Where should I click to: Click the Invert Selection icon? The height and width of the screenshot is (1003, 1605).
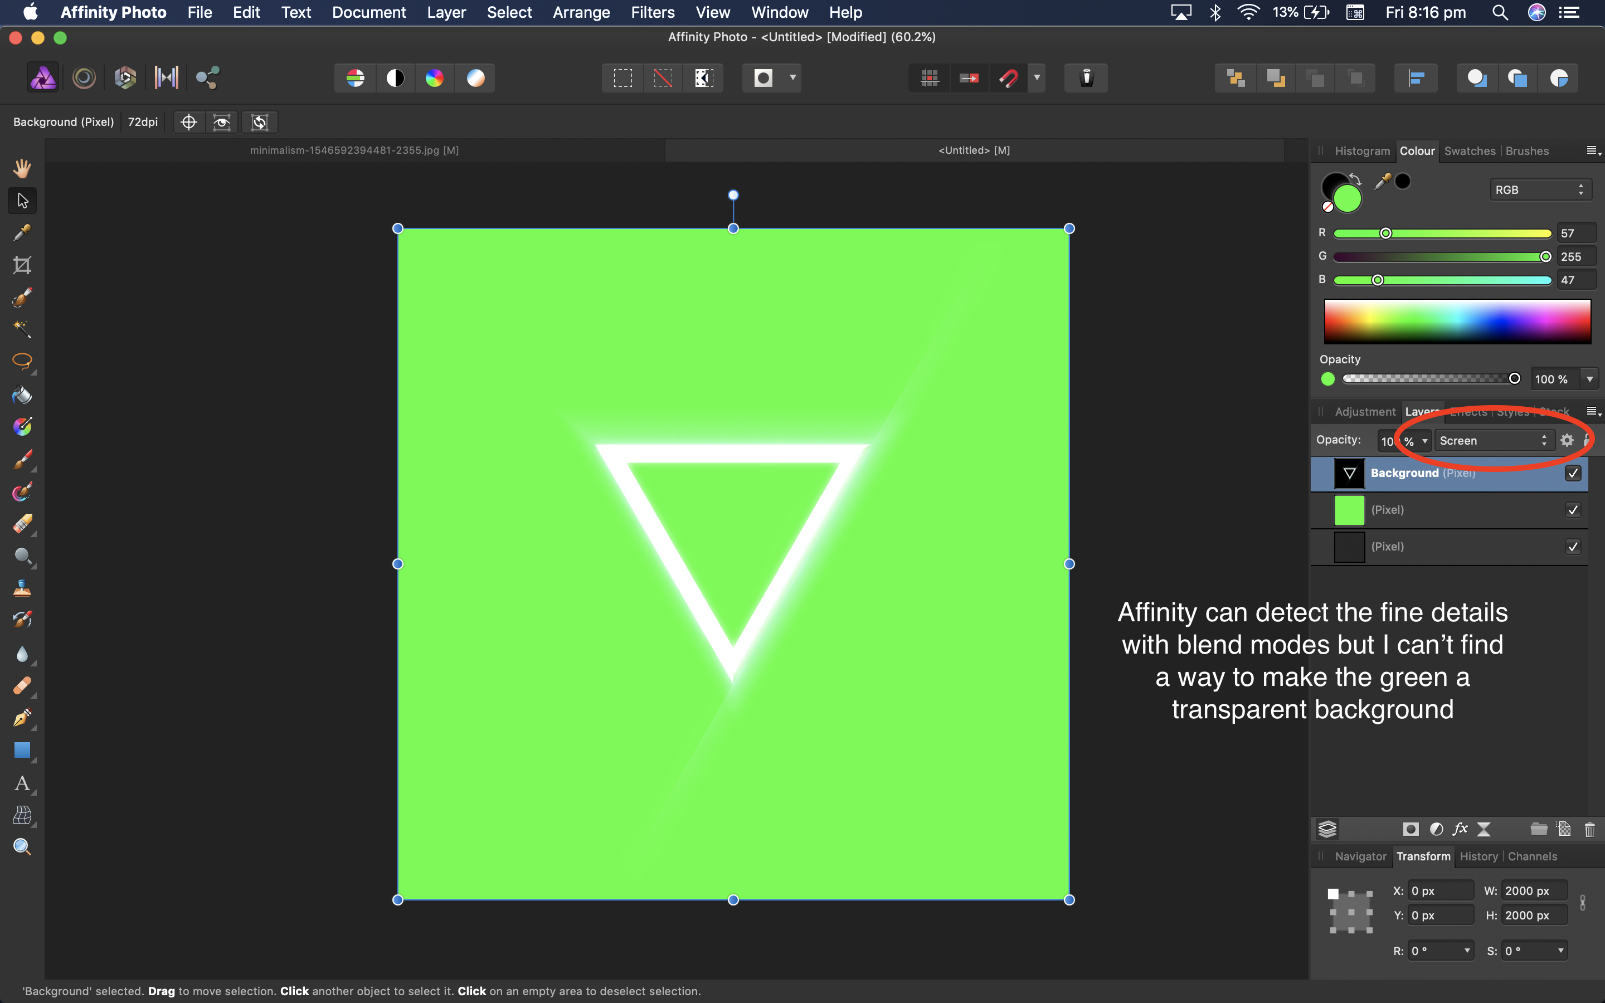[704, 78]
